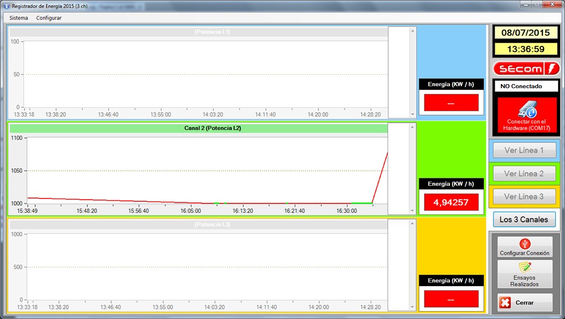This screenshot has width=565, height=319.
Task: Open the Configurar menu
Action: point(49,18)
